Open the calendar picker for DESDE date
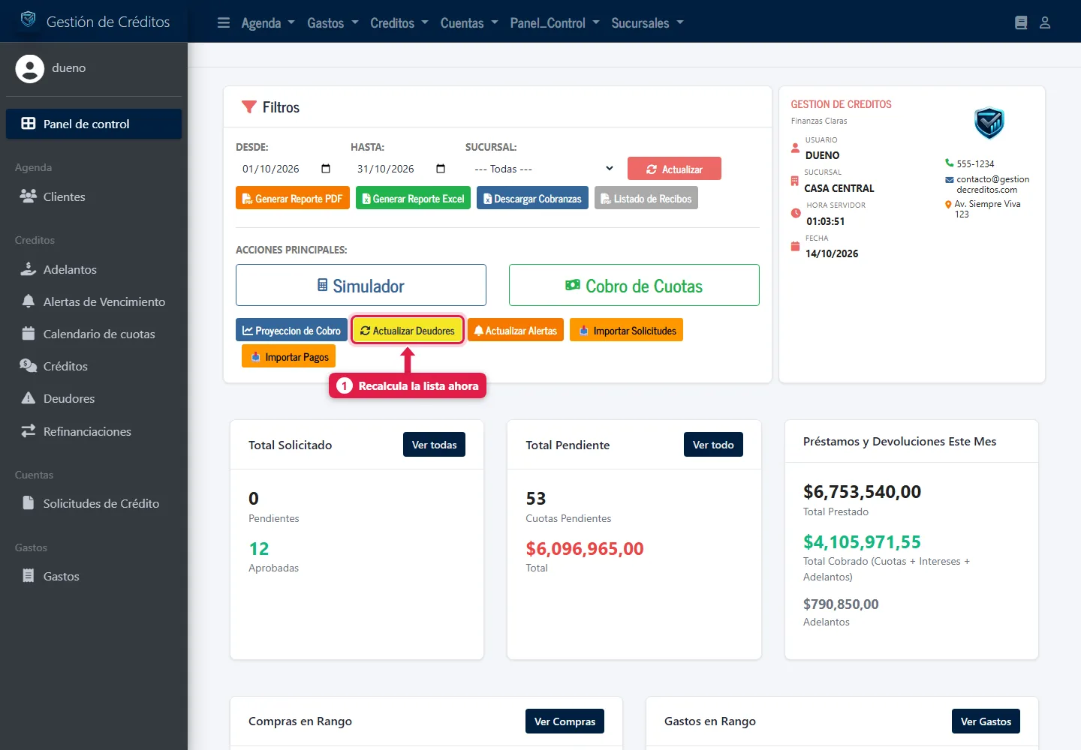1081x750 pixels. (326, 169)
